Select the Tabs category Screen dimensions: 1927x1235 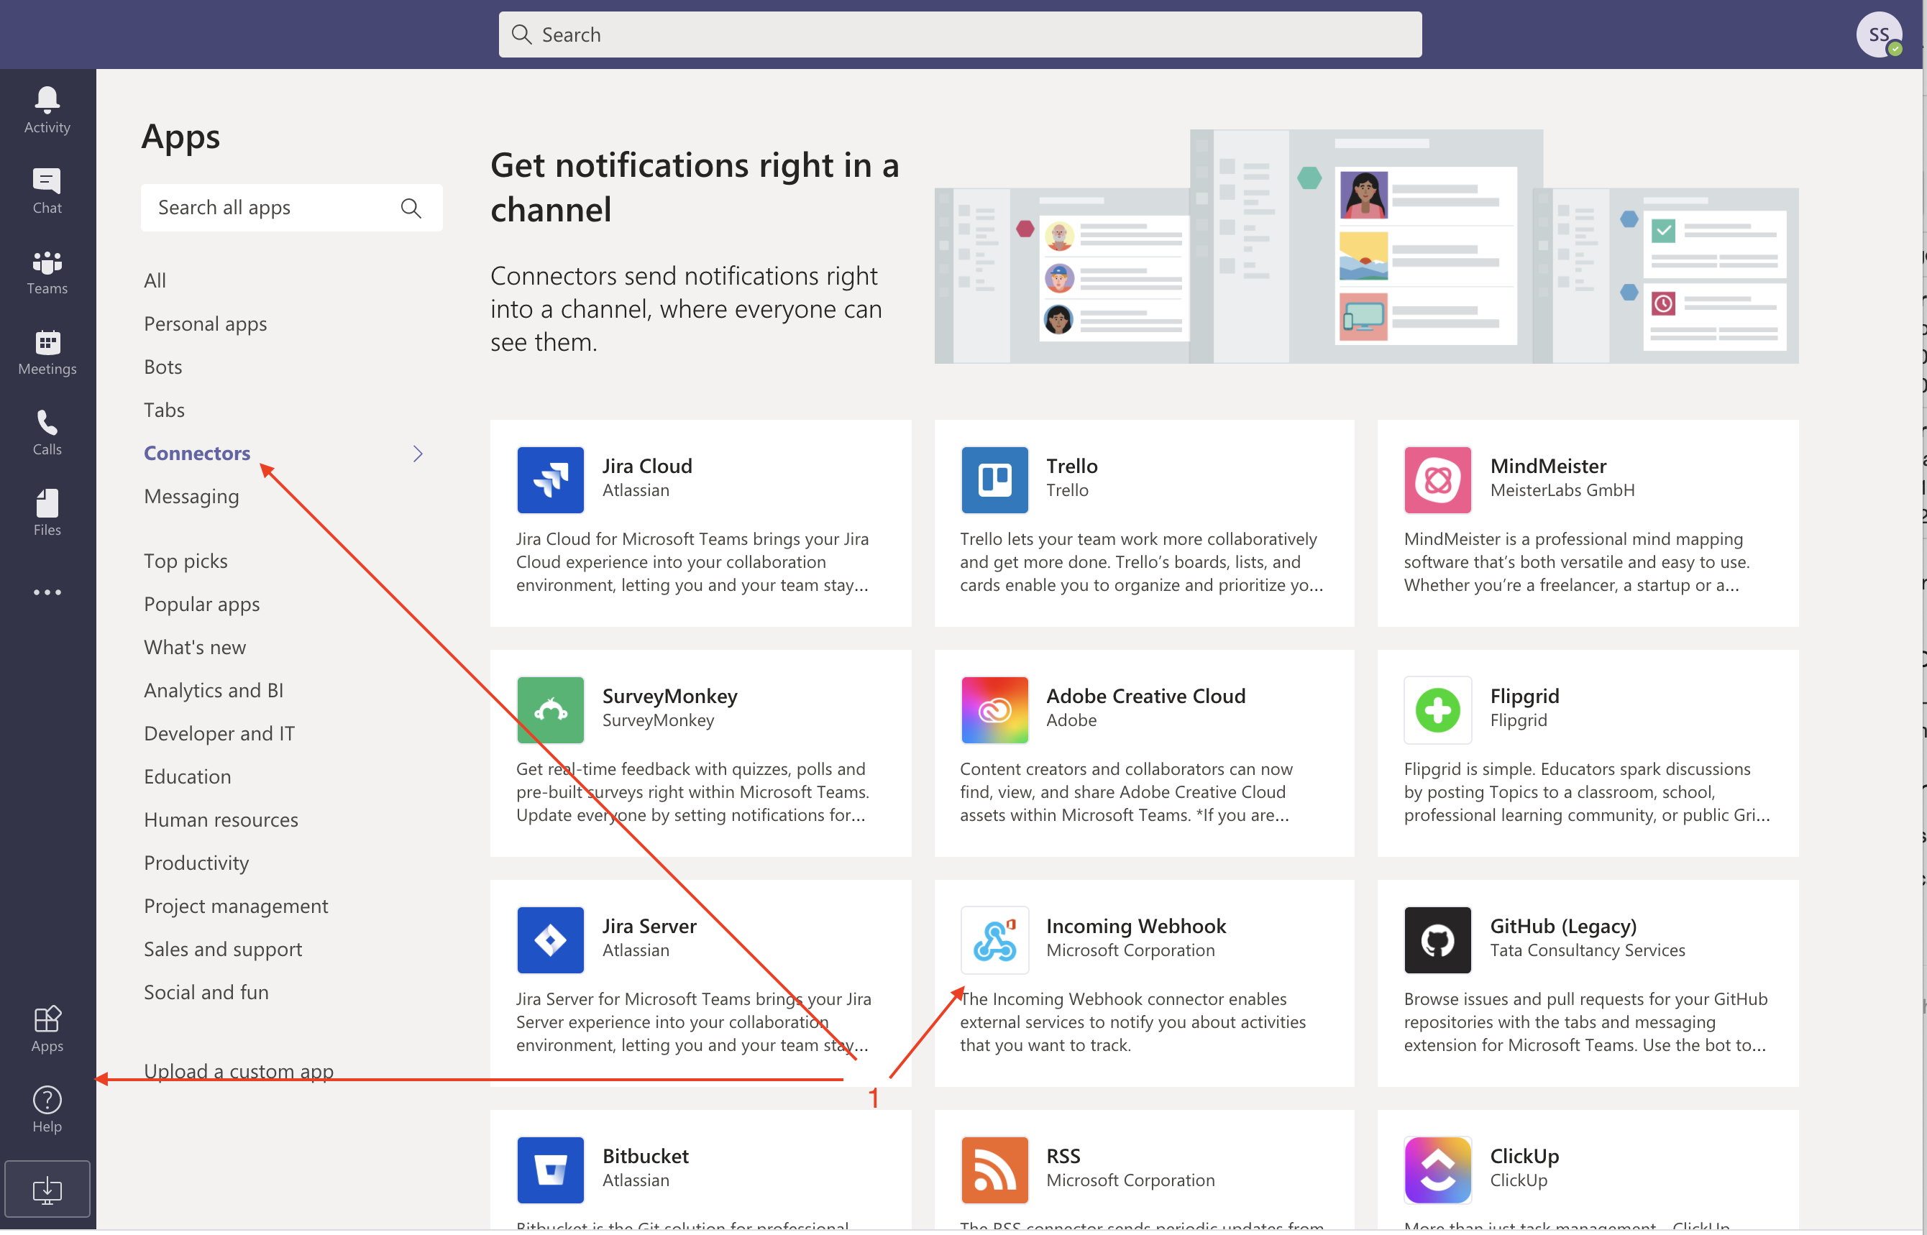[165, 410]
